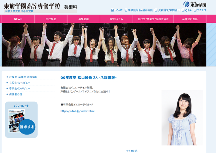Open the アクセス link
Screen dimensions: 216x153
pyautogui.click(x=201, y=10)
